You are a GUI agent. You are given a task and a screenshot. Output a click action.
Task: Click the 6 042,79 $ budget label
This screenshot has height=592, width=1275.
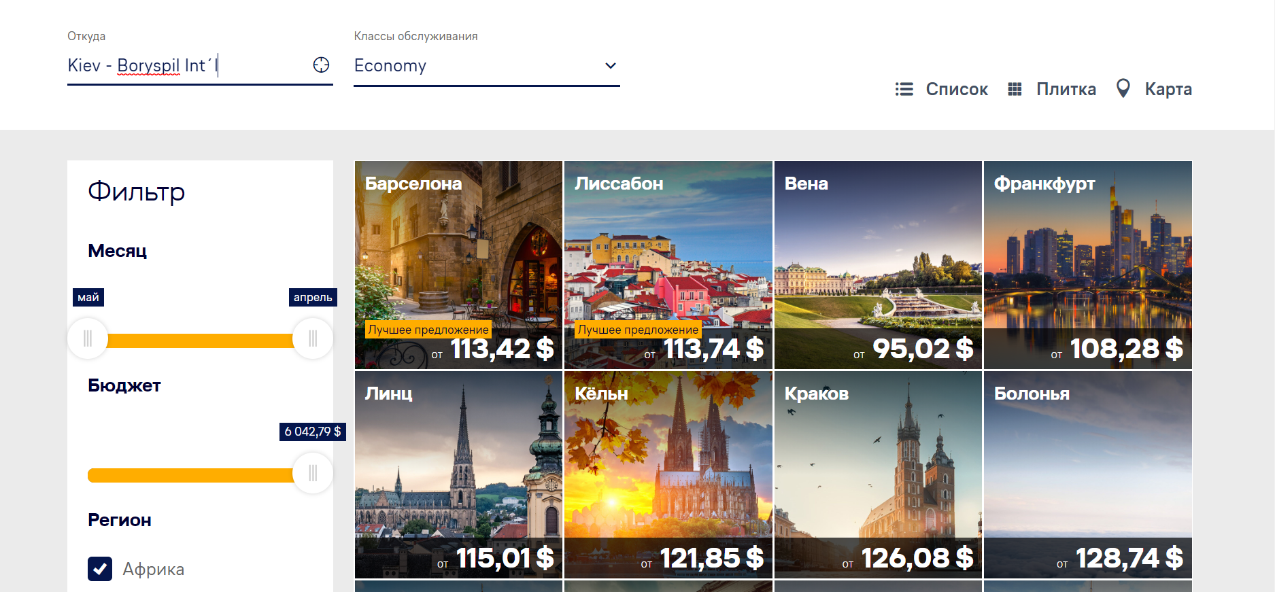click(313, 432)
